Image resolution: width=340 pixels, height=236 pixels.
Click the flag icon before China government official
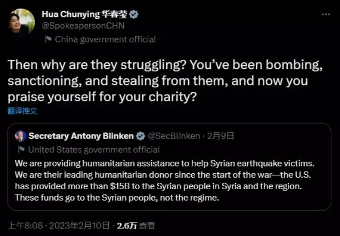point(48,39)
